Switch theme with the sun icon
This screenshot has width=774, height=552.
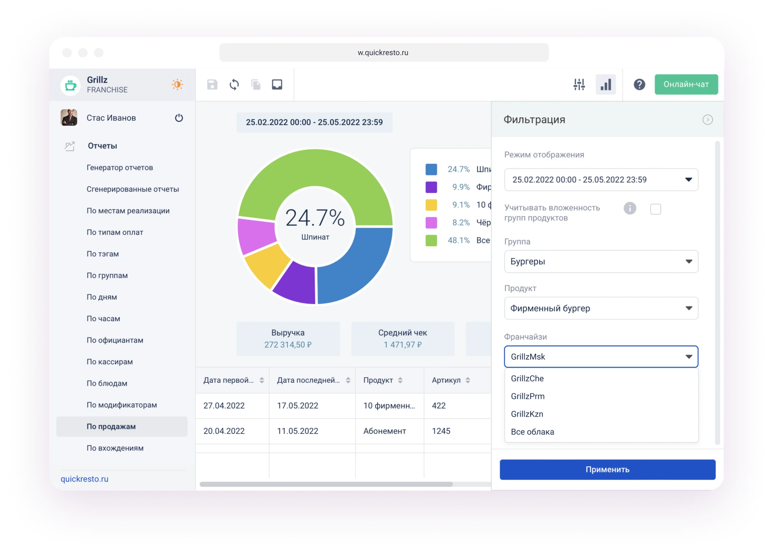click(177, 85)
